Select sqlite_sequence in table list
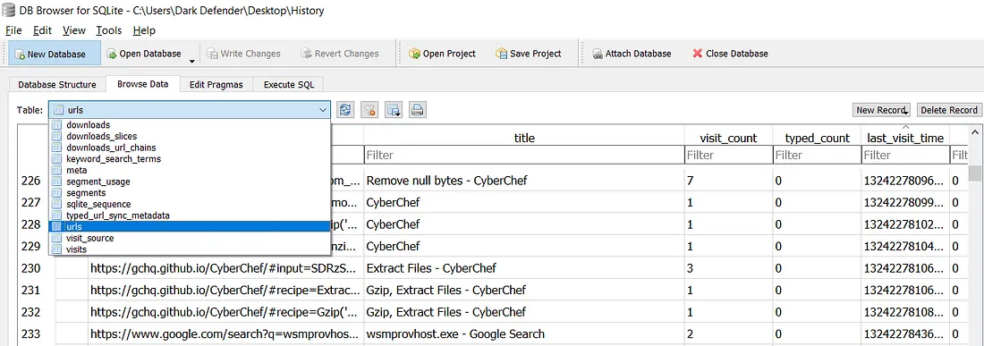The width and height of the screenshot is (984, 346). [190, 205]
